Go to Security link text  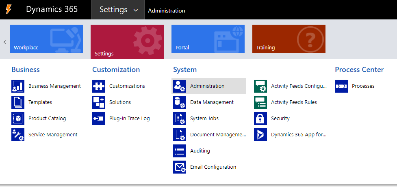(x=280, y=119)
